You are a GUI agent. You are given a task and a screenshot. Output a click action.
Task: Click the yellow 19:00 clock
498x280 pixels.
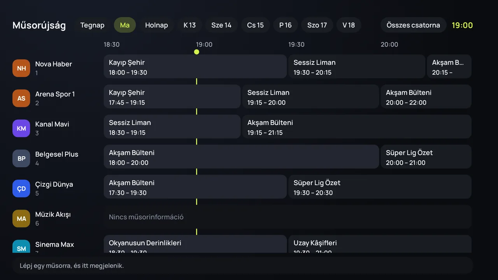462,25
